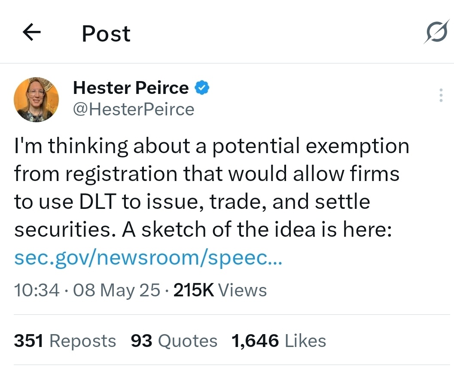Viewport: 454px width, 368px height.
Task: Open the sec.gov/newsroom speech link
Action: tap(148, 258)
